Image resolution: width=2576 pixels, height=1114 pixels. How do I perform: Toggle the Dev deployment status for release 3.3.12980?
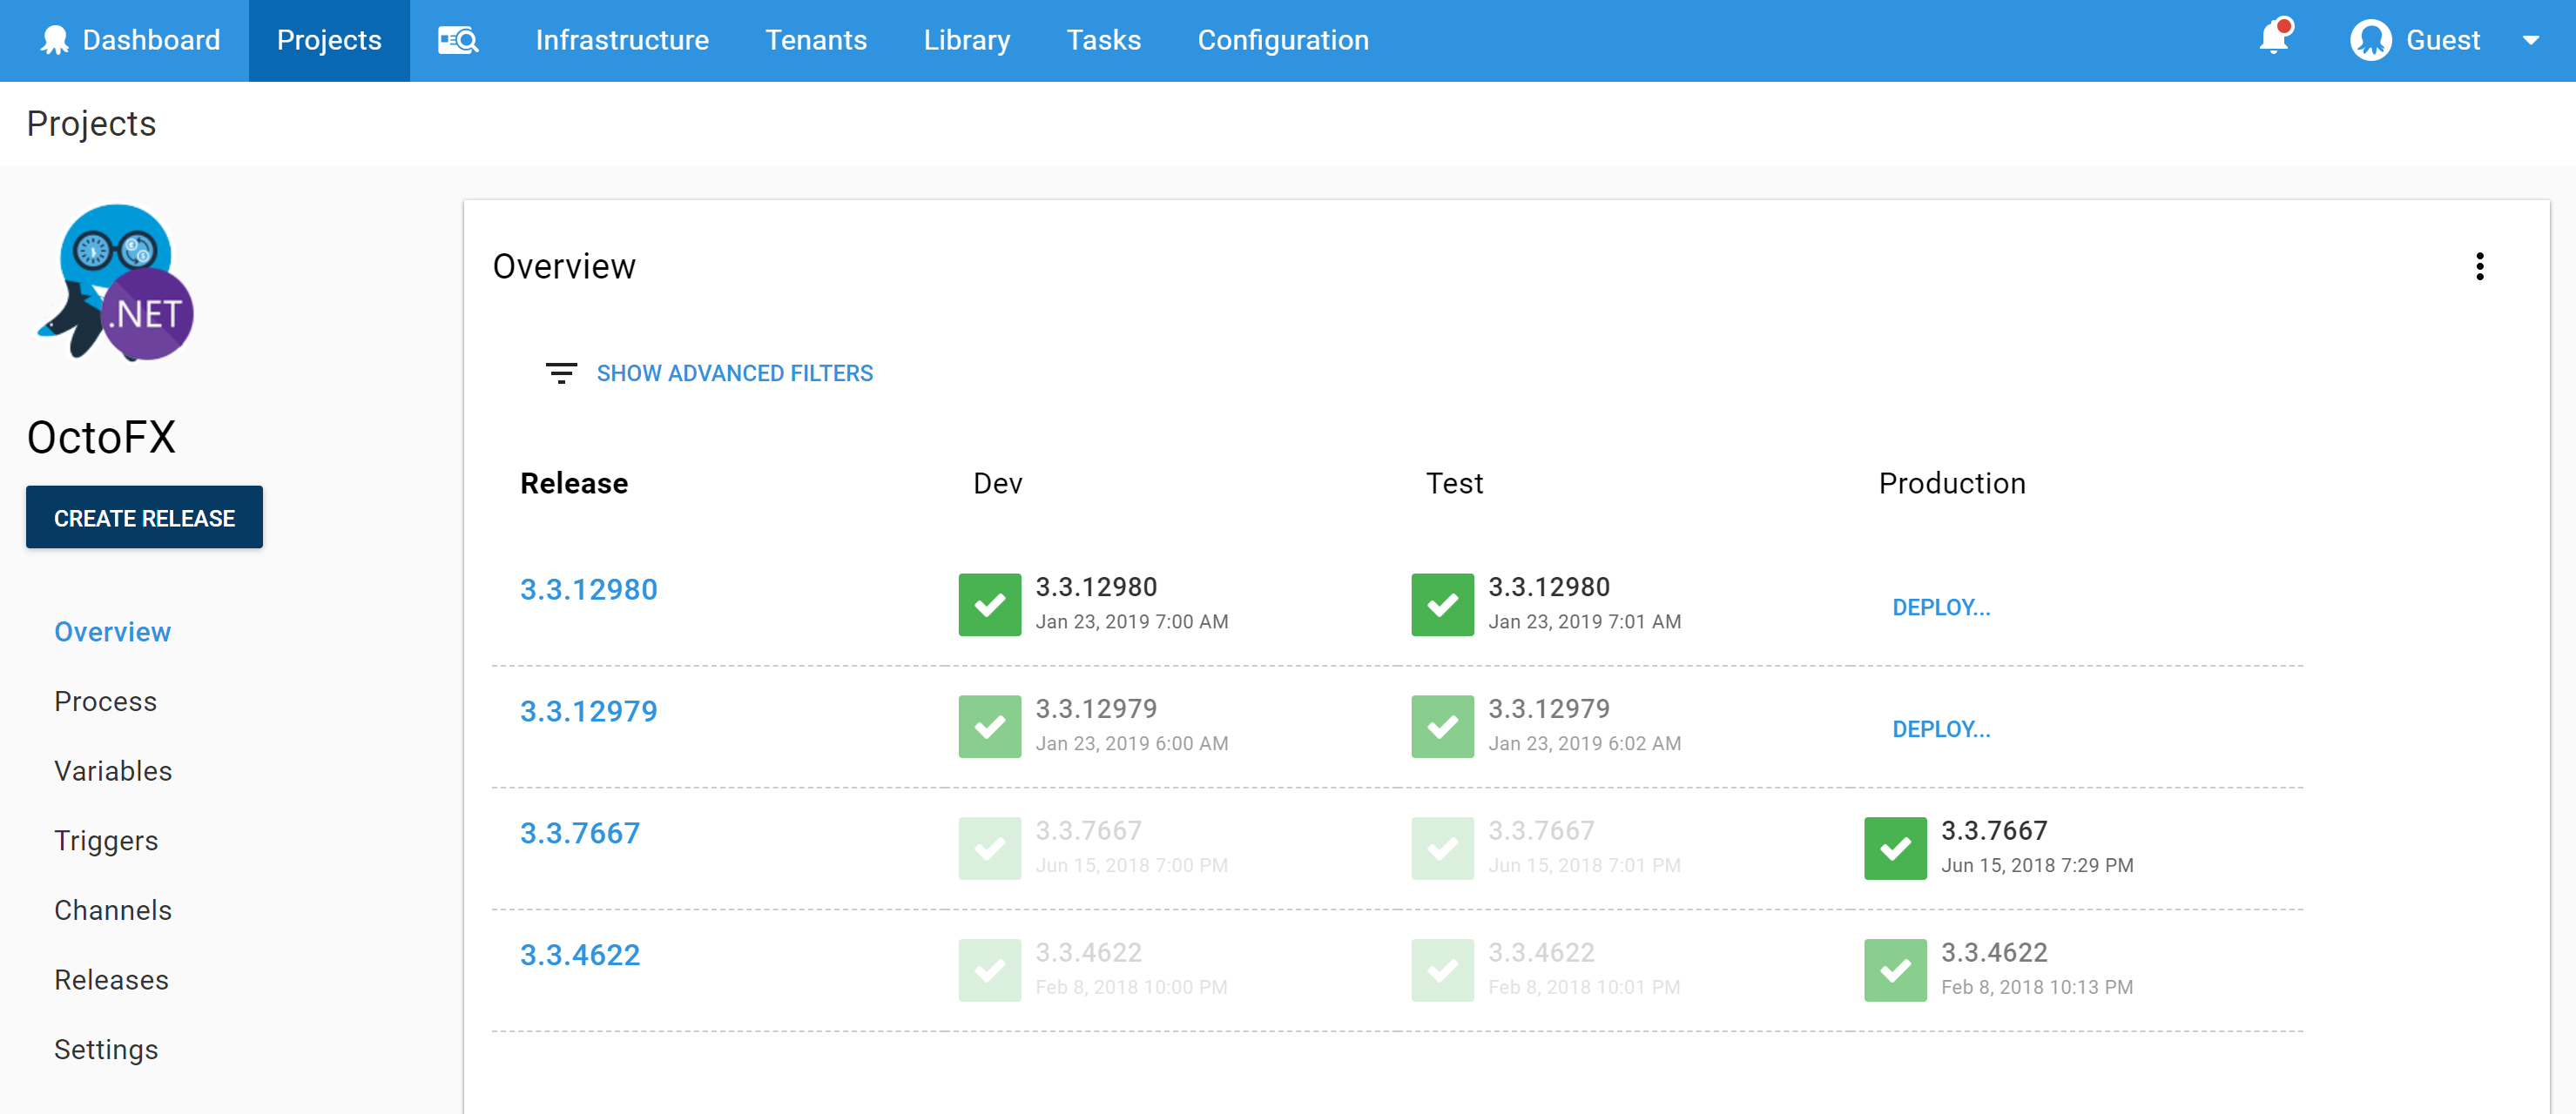click(989, 605)
